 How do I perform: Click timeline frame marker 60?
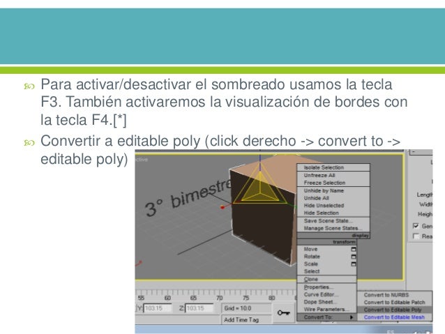[x=167, y=298]
